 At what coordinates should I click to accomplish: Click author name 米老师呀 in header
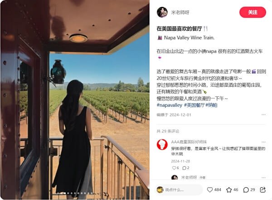tap(180, 12)
